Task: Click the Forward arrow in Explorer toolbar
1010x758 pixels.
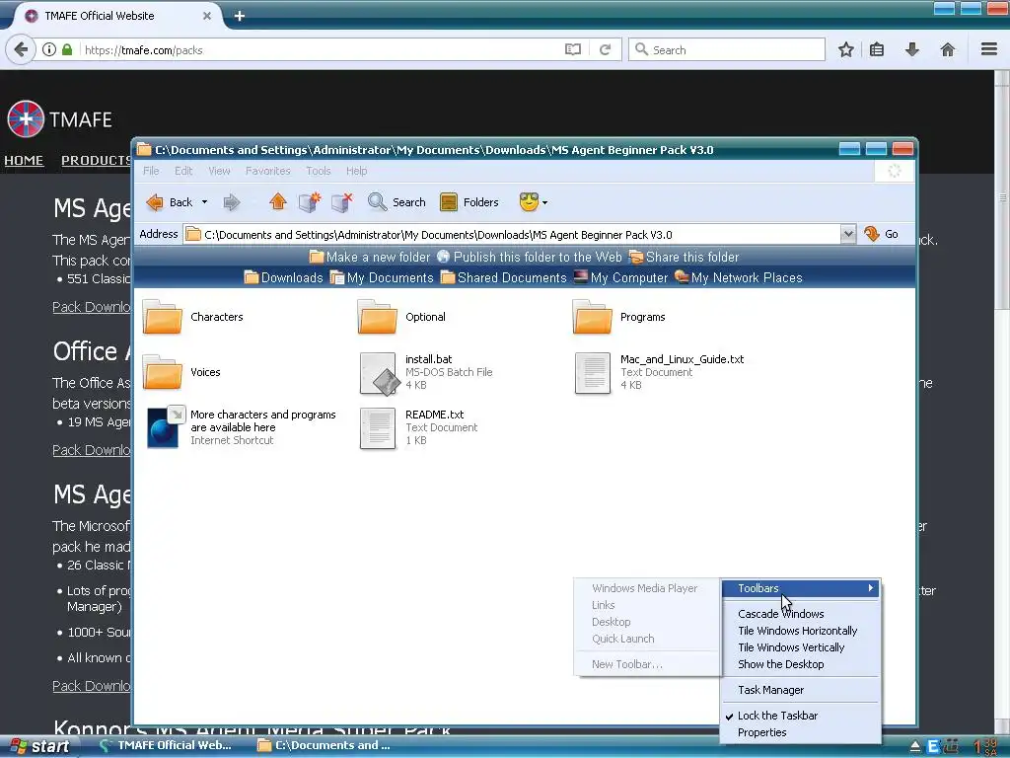Action: click(x=231, y=202)
